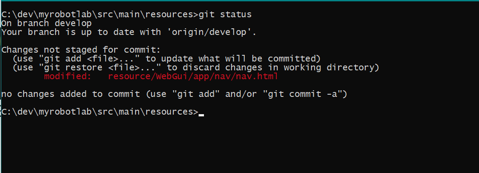
Task: Click the red nav.html file path
Action: coord(193,76)
